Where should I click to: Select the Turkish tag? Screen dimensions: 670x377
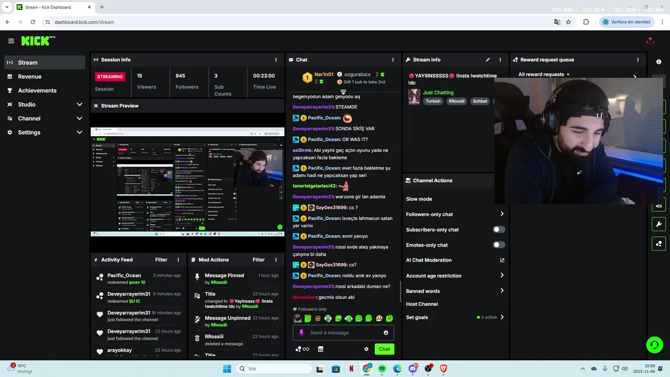(433, 101)
